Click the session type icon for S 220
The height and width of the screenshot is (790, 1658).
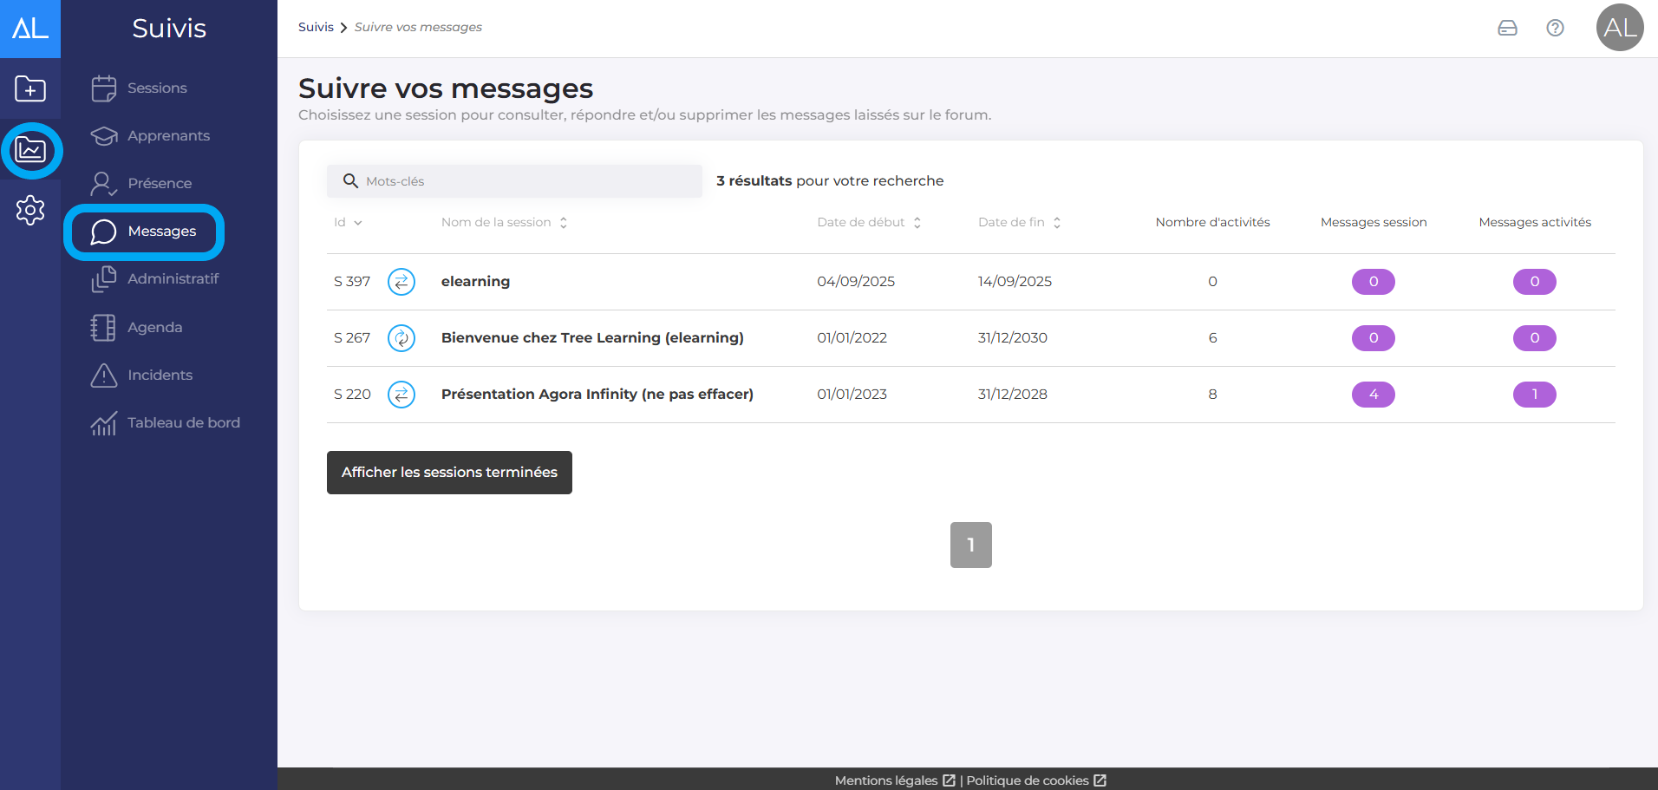pos(401,395)
